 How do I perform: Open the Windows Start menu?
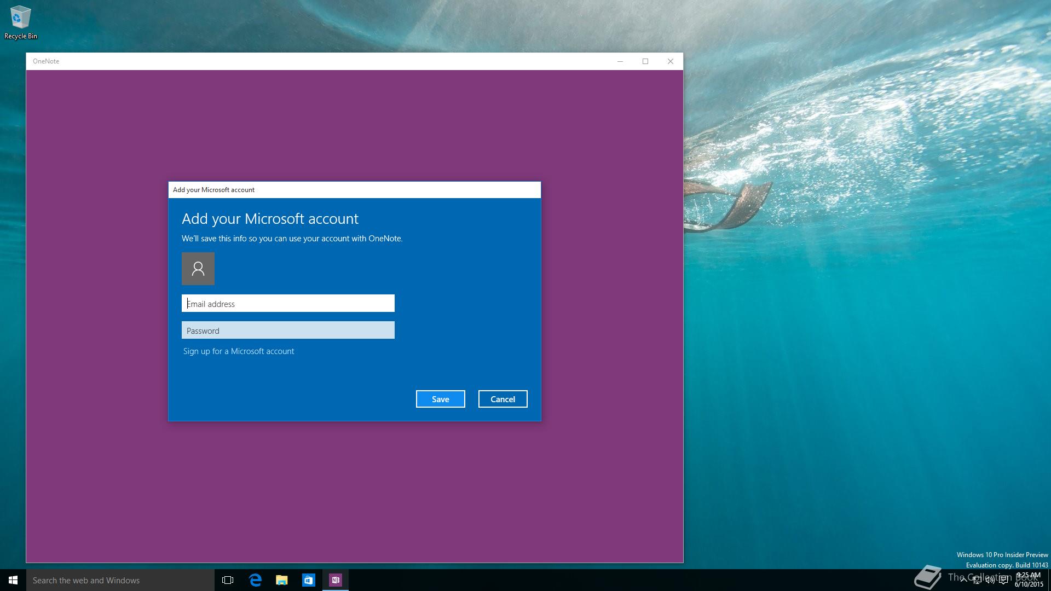pos(13,580)
